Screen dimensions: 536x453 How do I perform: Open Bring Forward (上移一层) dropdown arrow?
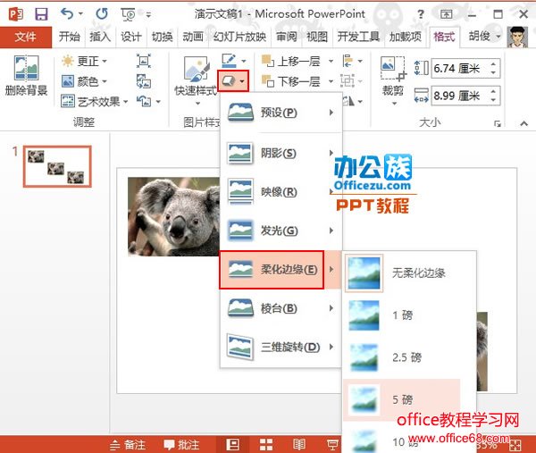pos(331,61)
